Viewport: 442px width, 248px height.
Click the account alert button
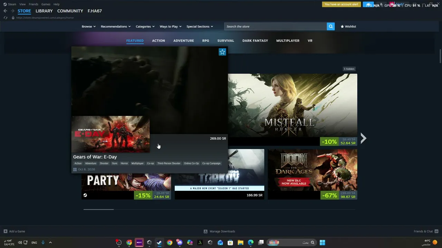point(342,4)
